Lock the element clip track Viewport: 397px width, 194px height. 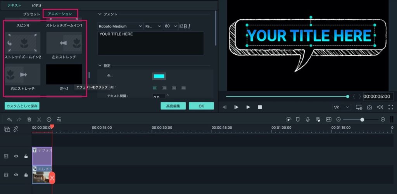[x=26, y=175]
